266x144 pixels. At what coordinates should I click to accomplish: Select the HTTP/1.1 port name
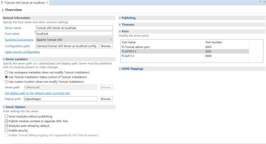(x=131, y=51)
